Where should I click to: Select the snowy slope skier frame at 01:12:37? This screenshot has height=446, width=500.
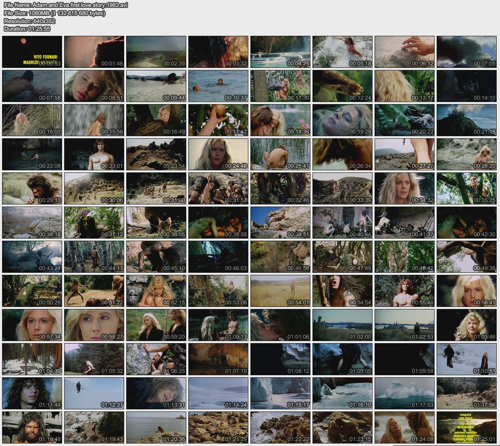pyautogui.click(x=94, y=393)
